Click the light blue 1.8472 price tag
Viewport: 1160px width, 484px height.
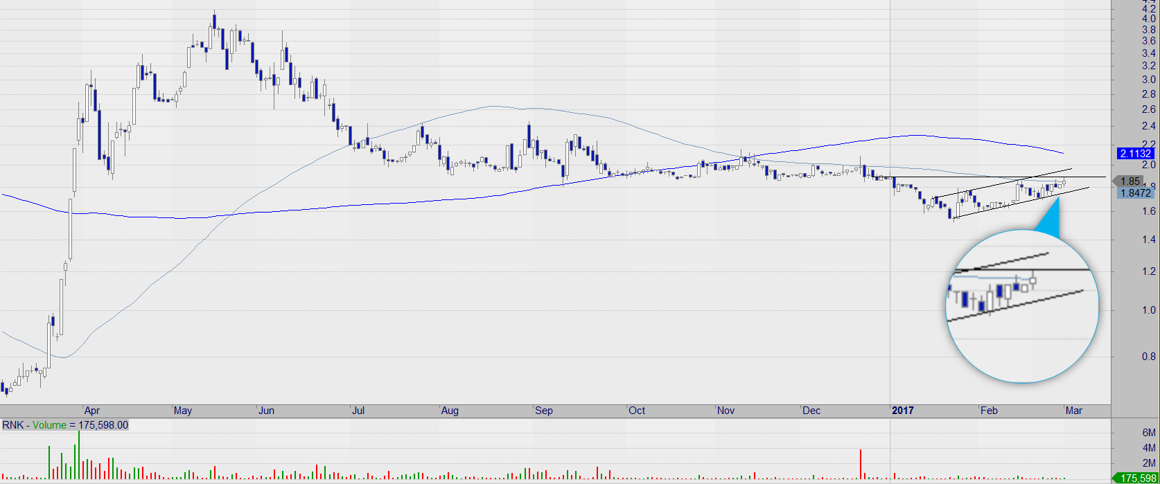[x=1134, y=193]
